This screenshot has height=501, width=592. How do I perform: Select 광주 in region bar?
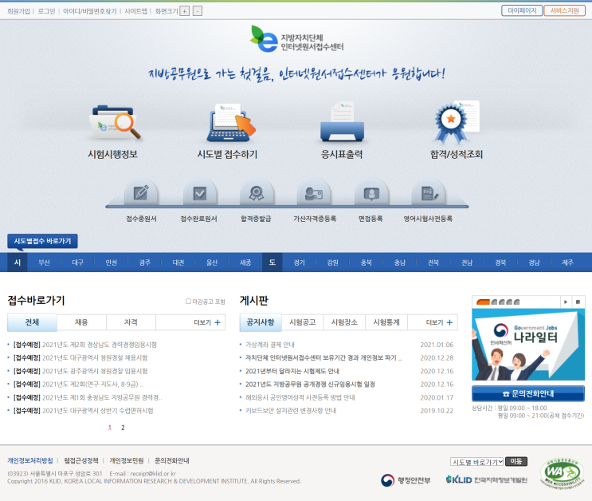coord(144,262)
